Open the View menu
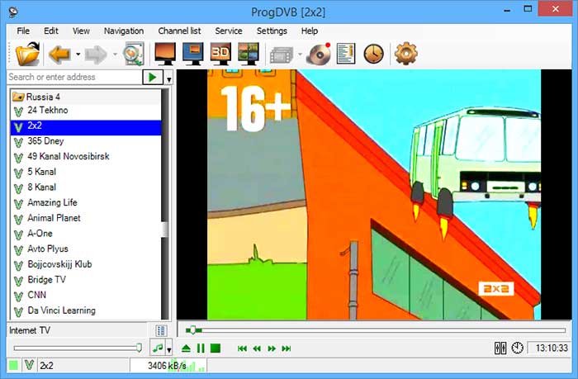This screenshot has height=379, width=578. tap(81, 31)
